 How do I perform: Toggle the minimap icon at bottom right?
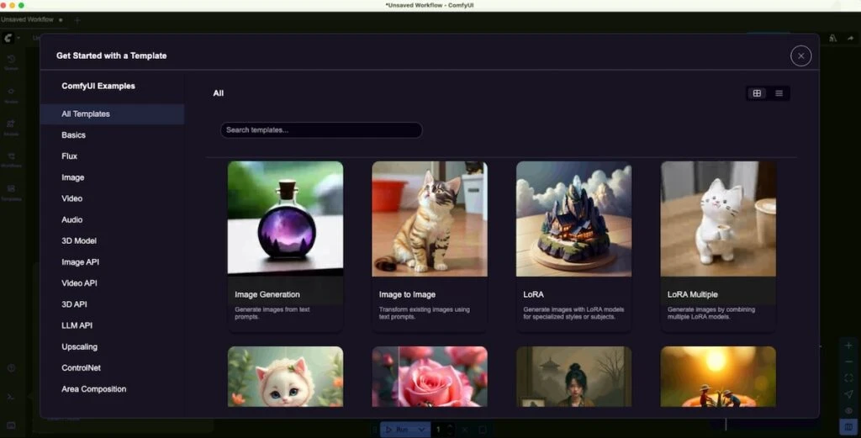[848, 426]
